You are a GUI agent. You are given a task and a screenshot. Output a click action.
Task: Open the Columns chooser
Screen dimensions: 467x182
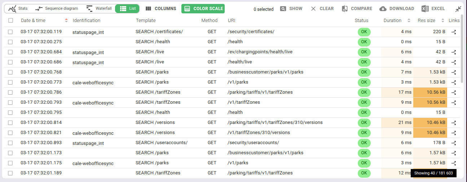tap(161, 9)
